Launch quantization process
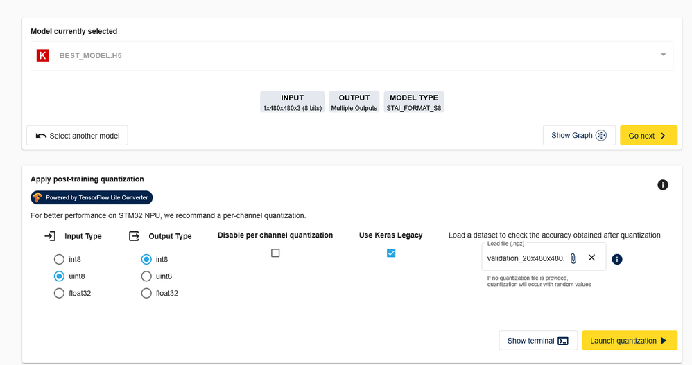This screenshot has width=692, height=365. (x=629, y=341)
